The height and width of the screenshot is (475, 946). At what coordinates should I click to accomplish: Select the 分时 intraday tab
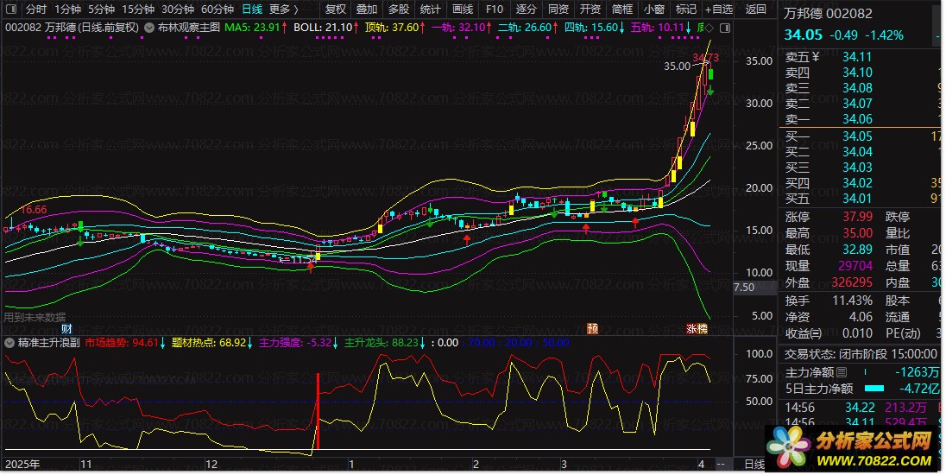click(36, 9)
